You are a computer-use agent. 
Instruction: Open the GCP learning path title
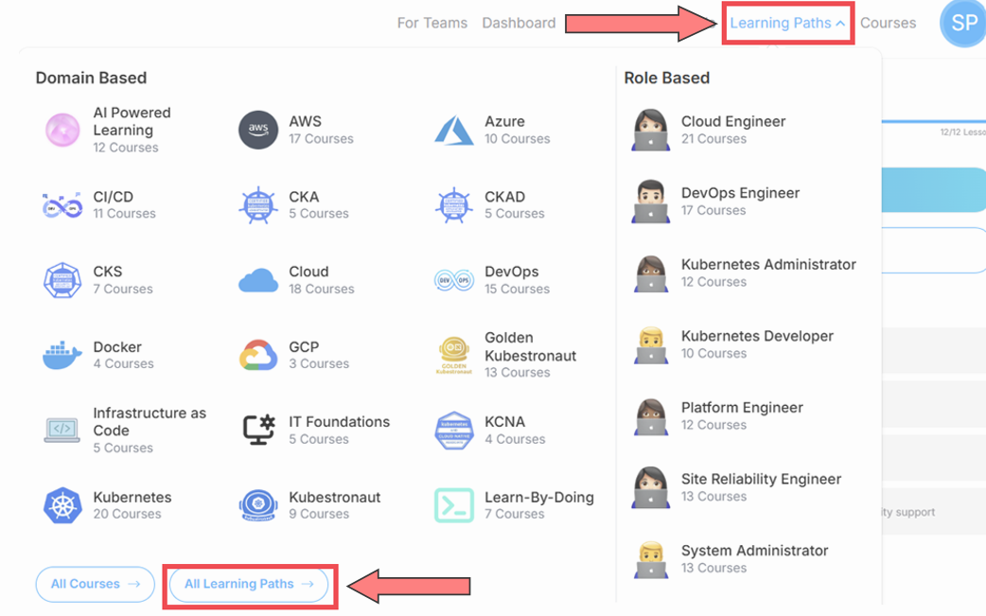point(304,347)
